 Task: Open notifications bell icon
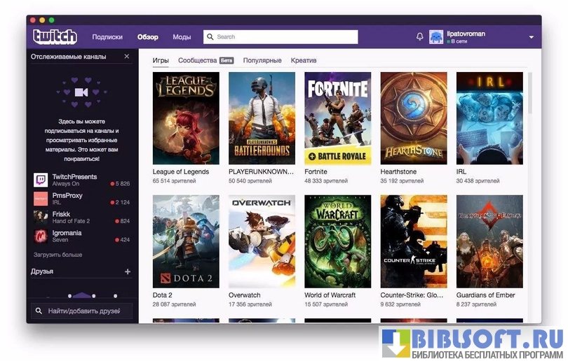pos(420,36)
